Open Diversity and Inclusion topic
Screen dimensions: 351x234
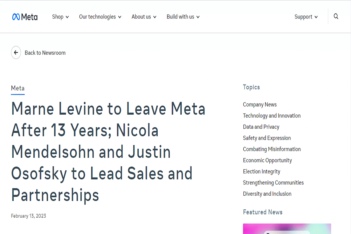point(267,194)
